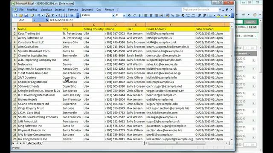
Task: Select row 12 header
Action: tap(15, 77)
